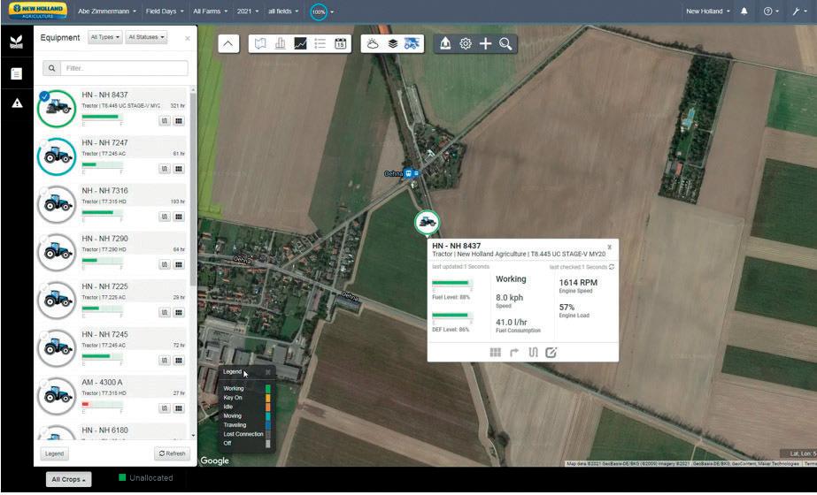The image size is (817, 495).
Task: Click the Refresh button in Equipment panel
Action: click(x=171, y=453)
